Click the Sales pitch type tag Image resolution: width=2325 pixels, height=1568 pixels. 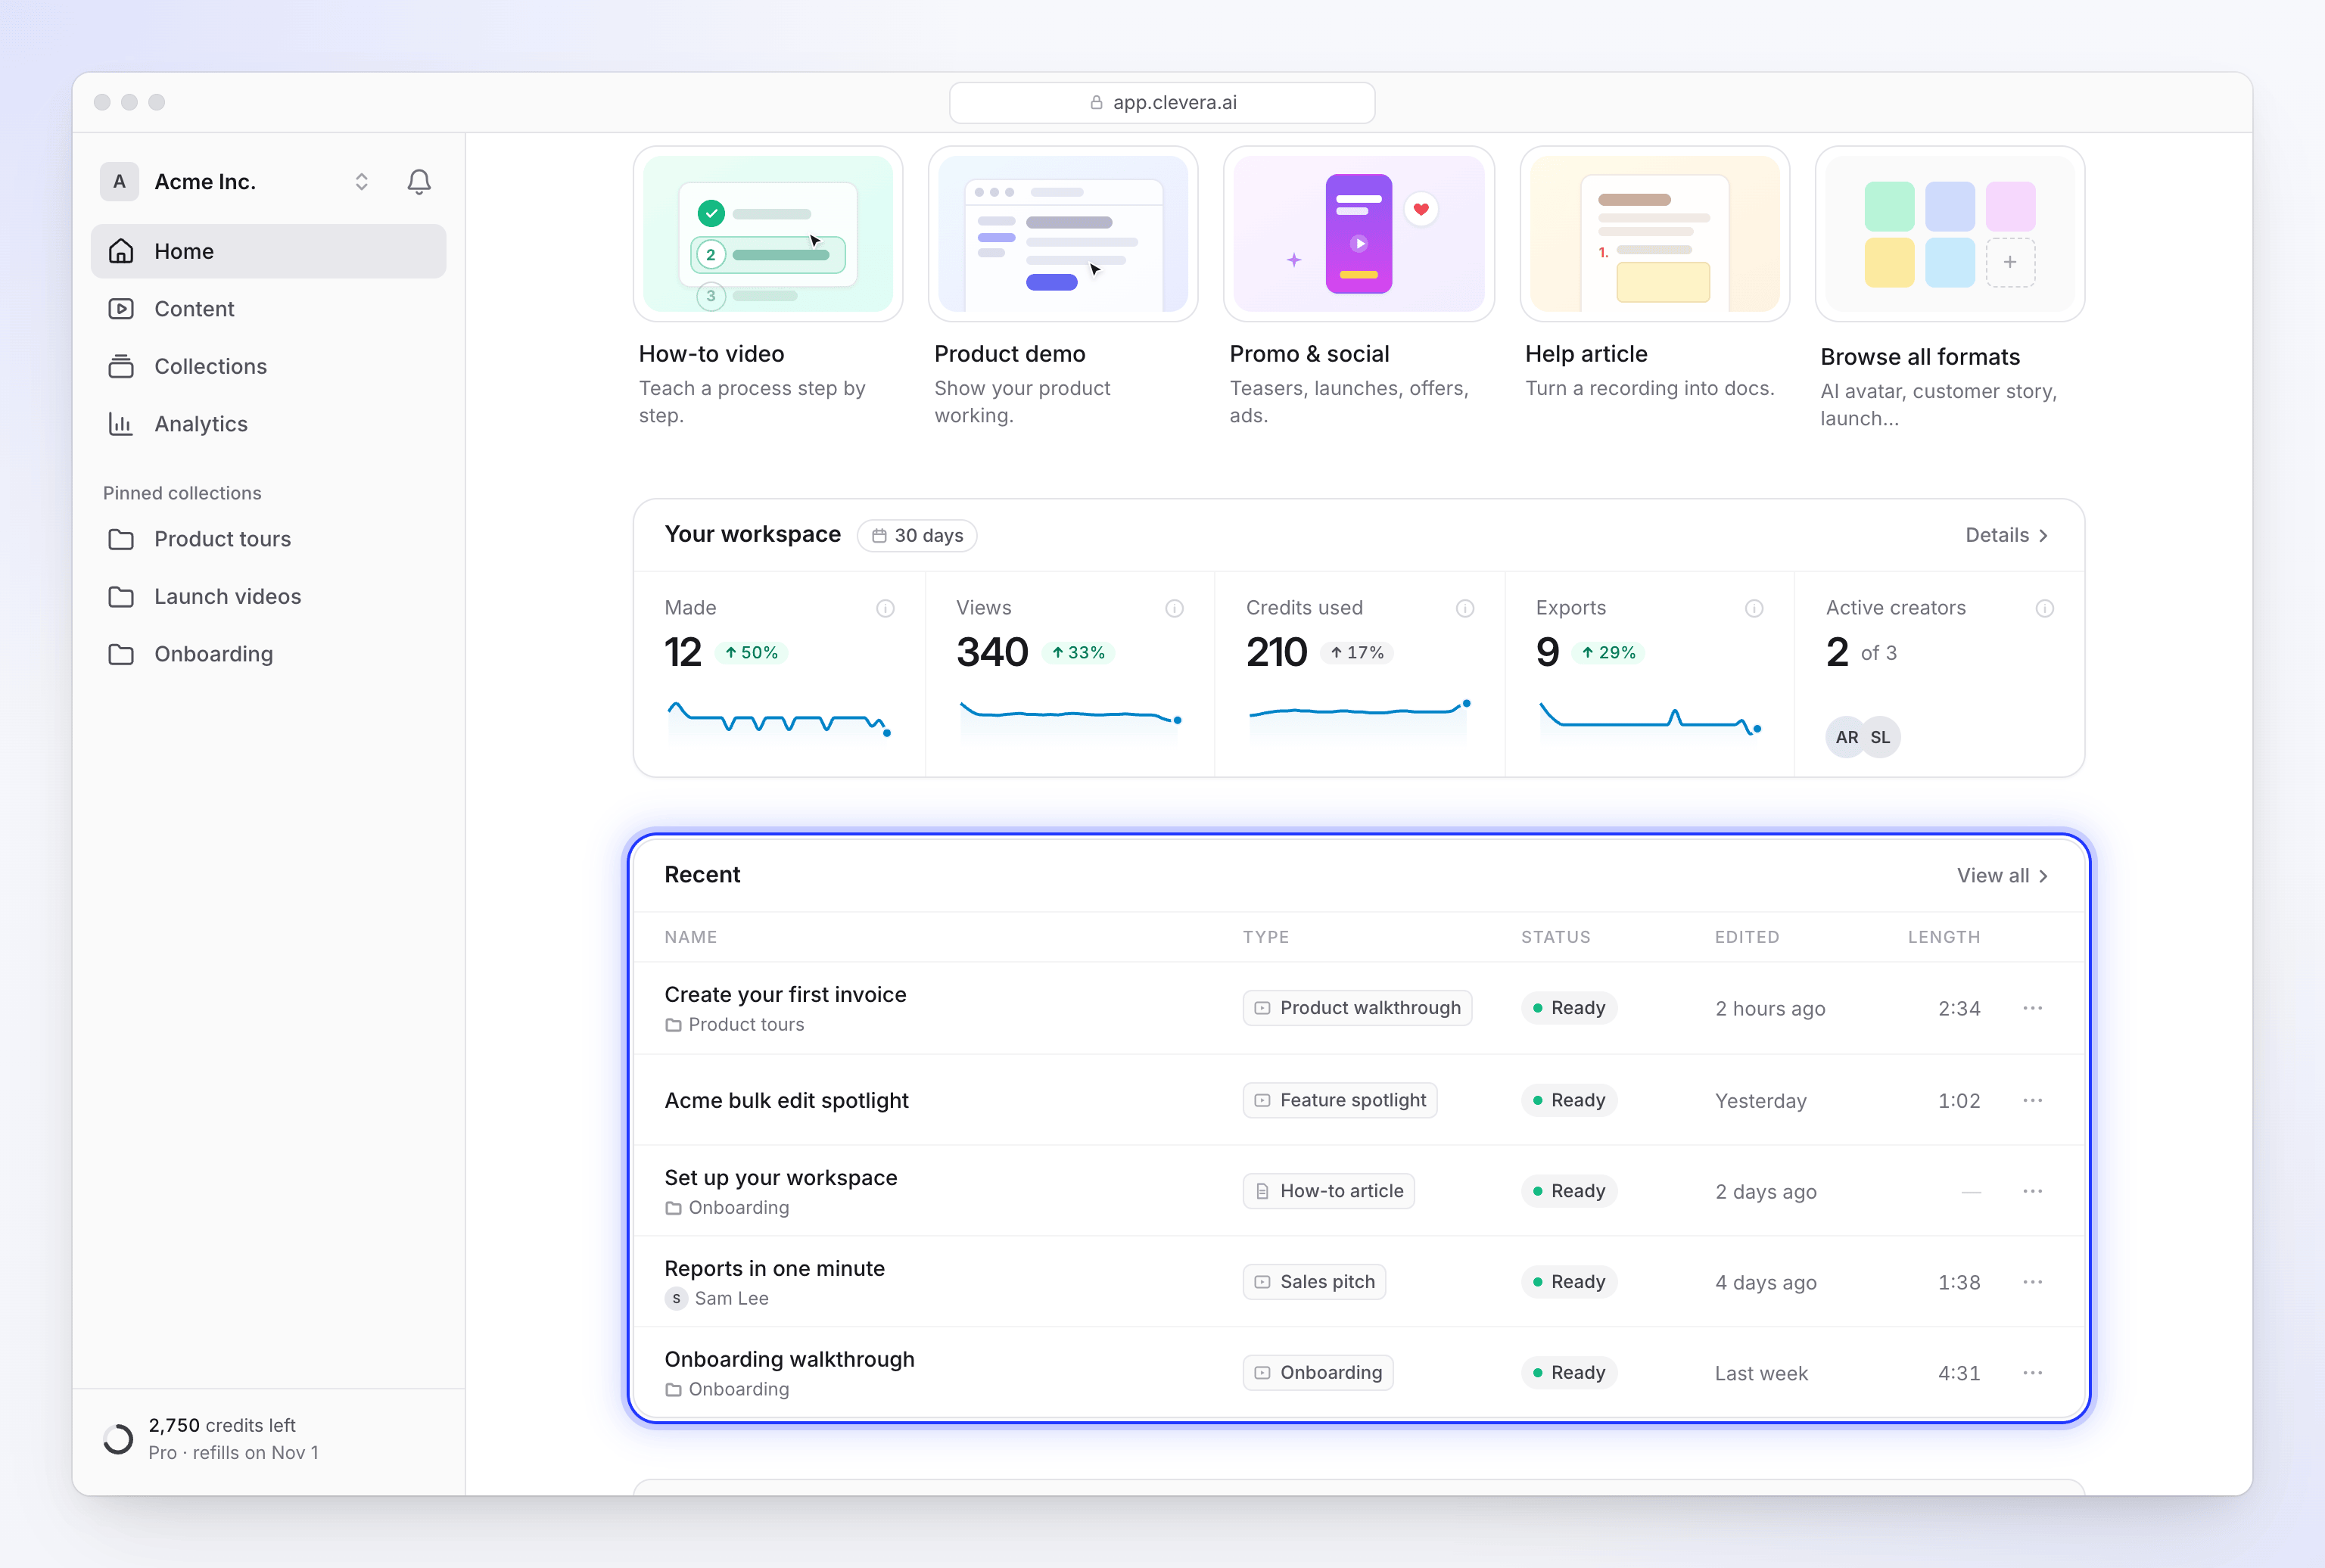click(1314, 1282)
